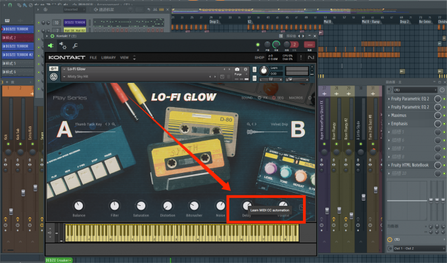Open the SOUND tab in Lo-Fi Glow

click(x=247, y=98)
